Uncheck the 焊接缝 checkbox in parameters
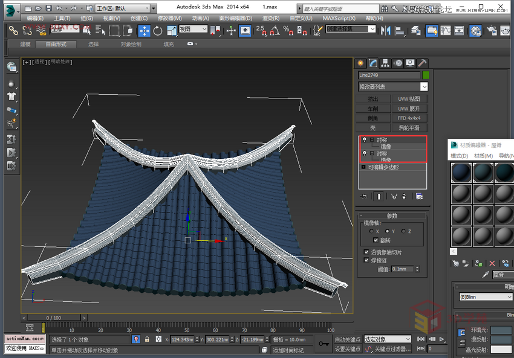The width and height of the screenshot is (514, 358). pyautogui.click(x=366, y=259)
